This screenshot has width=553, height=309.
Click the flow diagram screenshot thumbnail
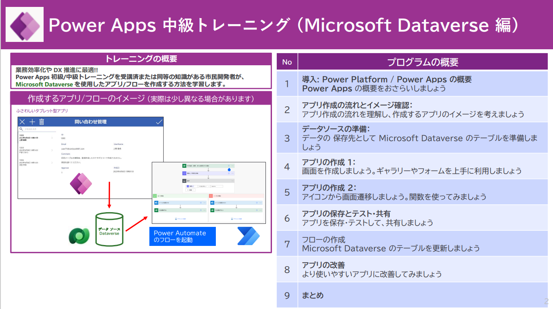tap(209, 192)
